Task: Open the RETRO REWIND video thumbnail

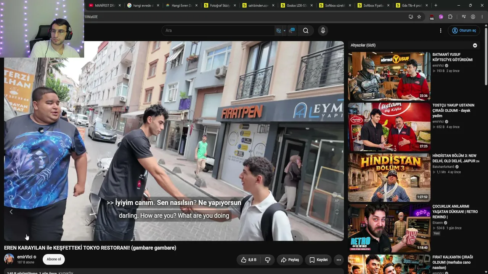Action: tap(389, 228)
